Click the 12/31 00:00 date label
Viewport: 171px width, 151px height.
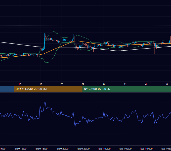[104, 148]
